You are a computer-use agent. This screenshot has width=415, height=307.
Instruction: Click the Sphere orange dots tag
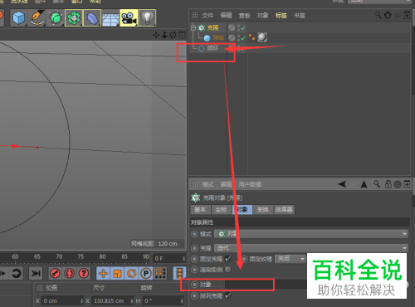251,37
